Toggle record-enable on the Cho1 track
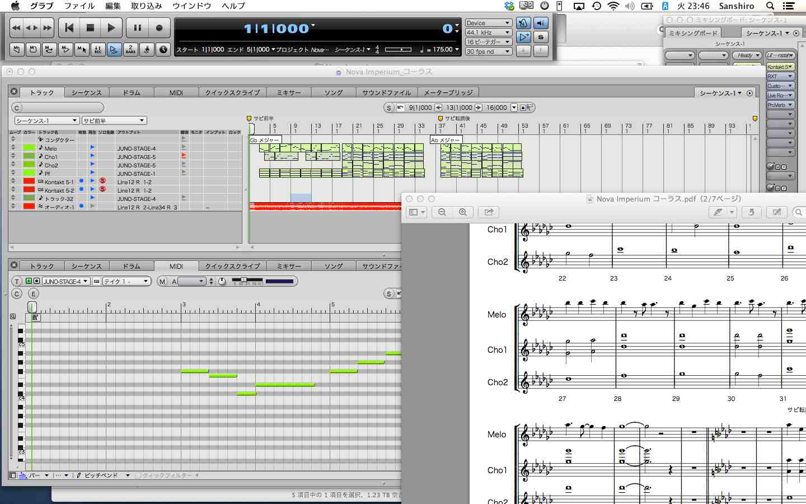This screenshot has width=806, height=504. pyautogui.click(x=184, y=156)
